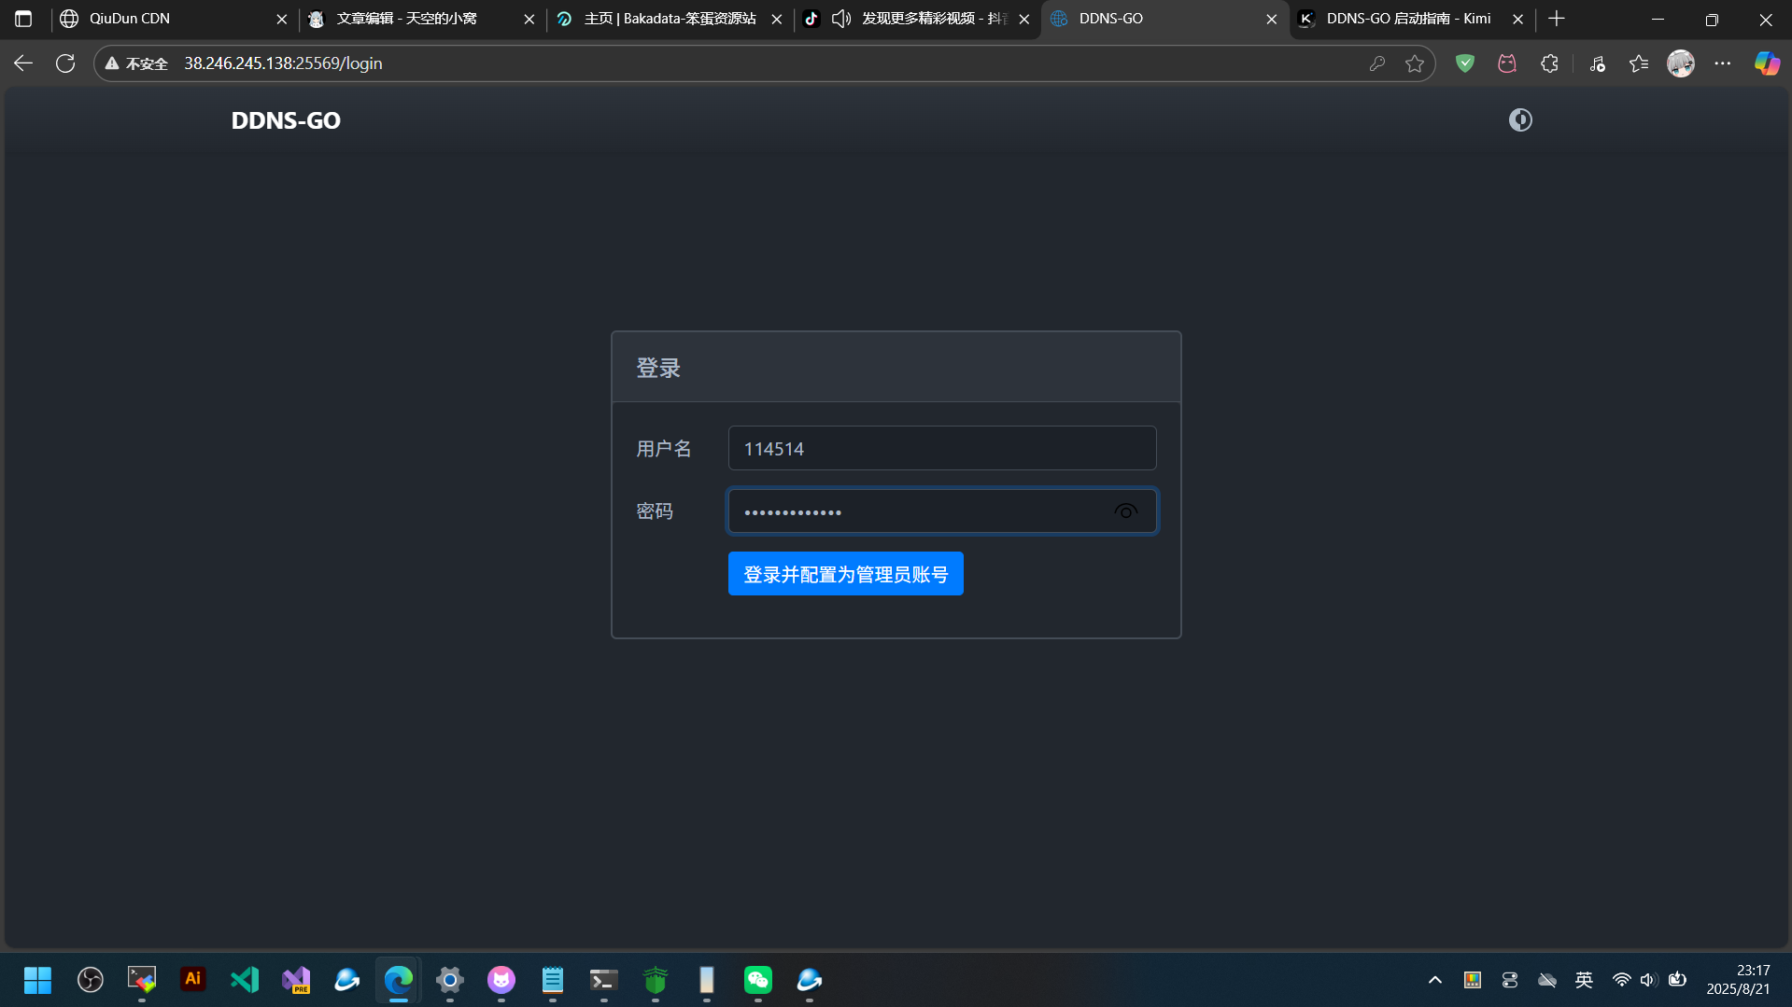The height and width of the screenshot is (1007, 1792).
Task: Open the saved passwords key icon
Action: click(x=1376, y=63)
